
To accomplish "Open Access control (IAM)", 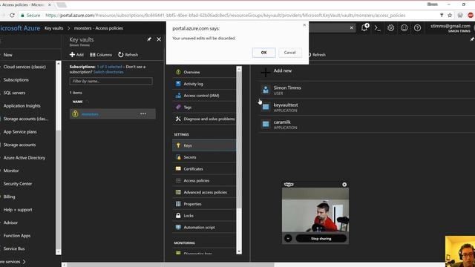I will click(204, 96).
